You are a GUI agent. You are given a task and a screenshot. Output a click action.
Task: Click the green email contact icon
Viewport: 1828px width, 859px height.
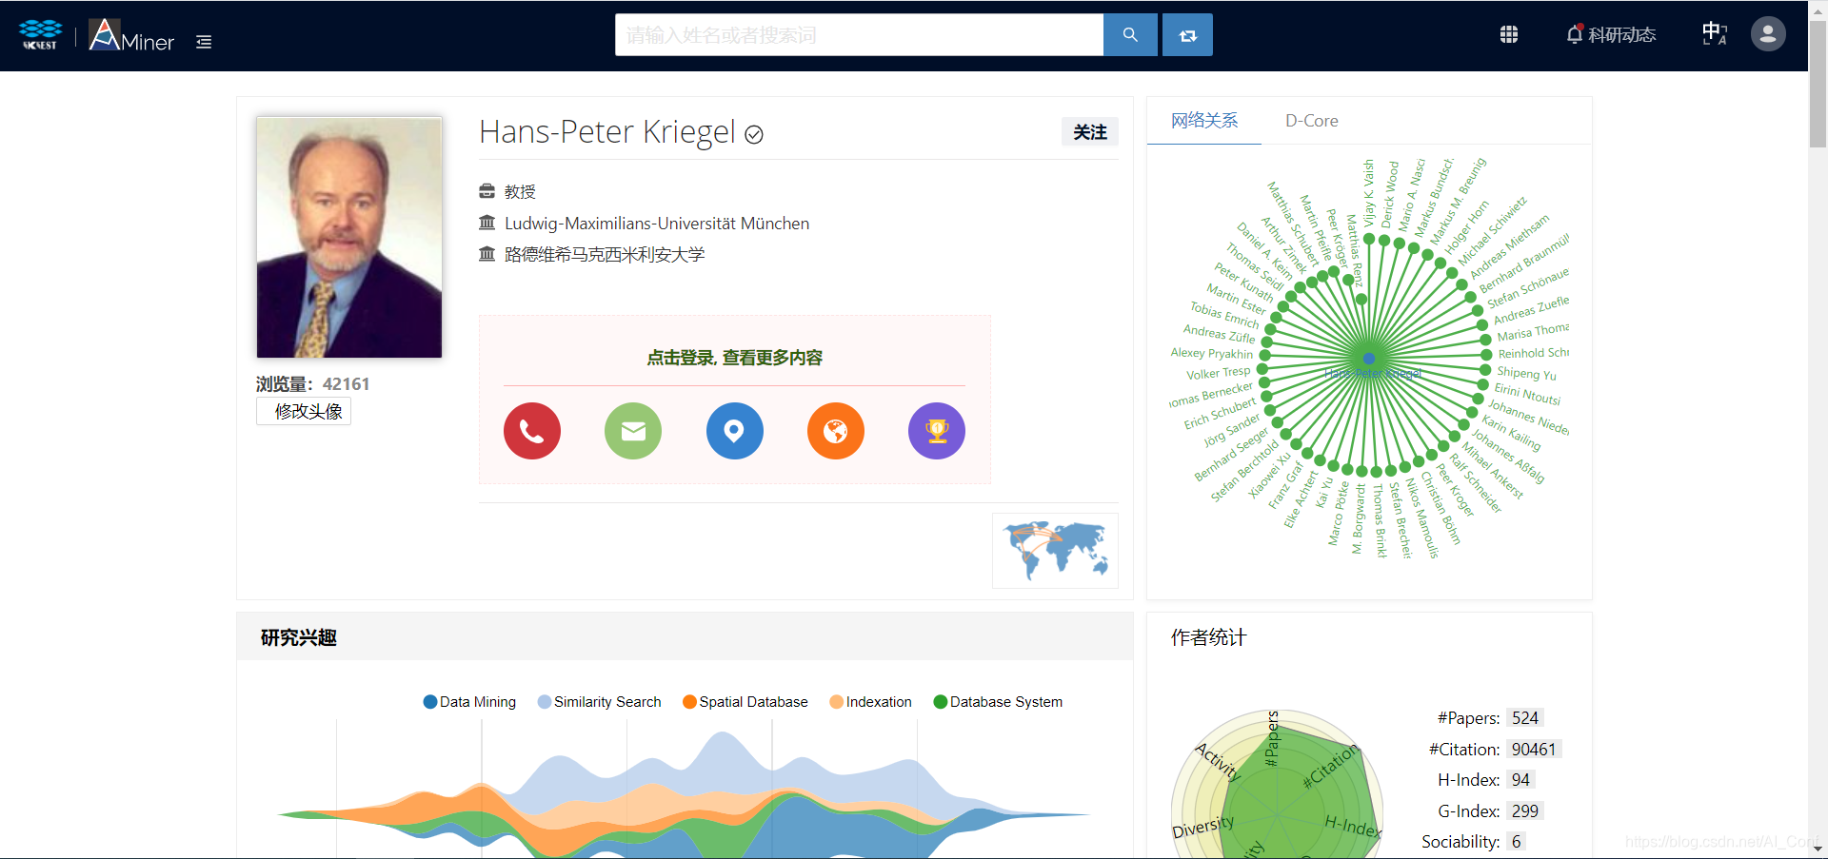tap(633, 431)
